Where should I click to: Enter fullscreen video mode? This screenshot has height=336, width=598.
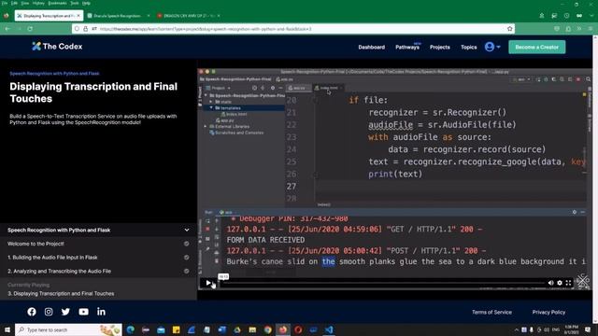tap(568, 283)
